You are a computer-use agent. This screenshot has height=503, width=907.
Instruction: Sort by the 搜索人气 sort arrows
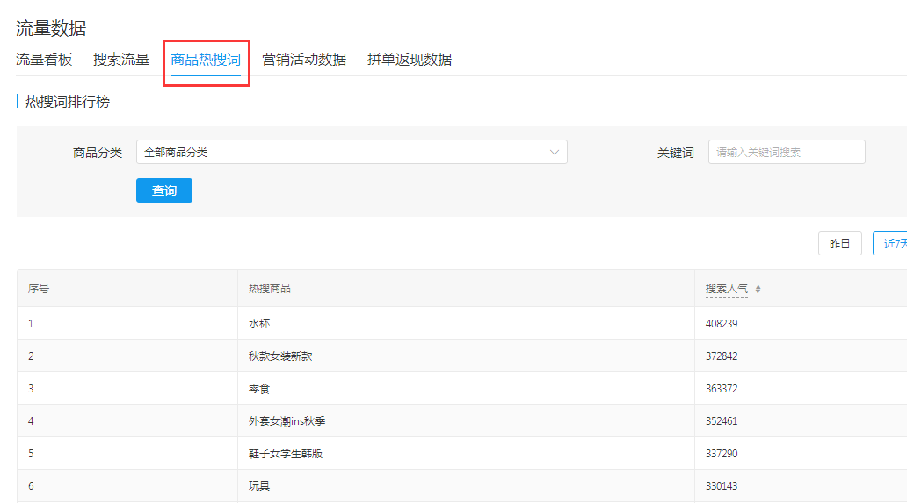point(758,290)
